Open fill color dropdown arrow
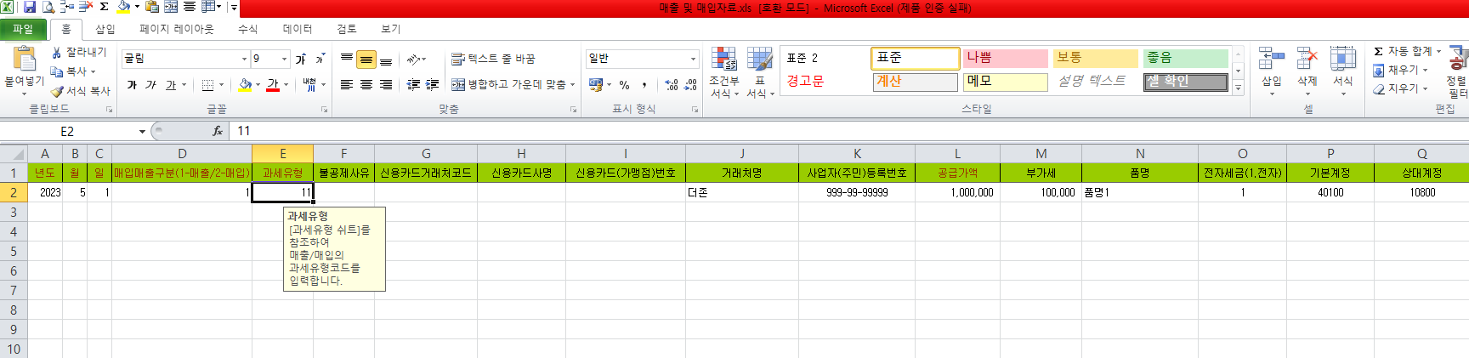 click(258, 85)
